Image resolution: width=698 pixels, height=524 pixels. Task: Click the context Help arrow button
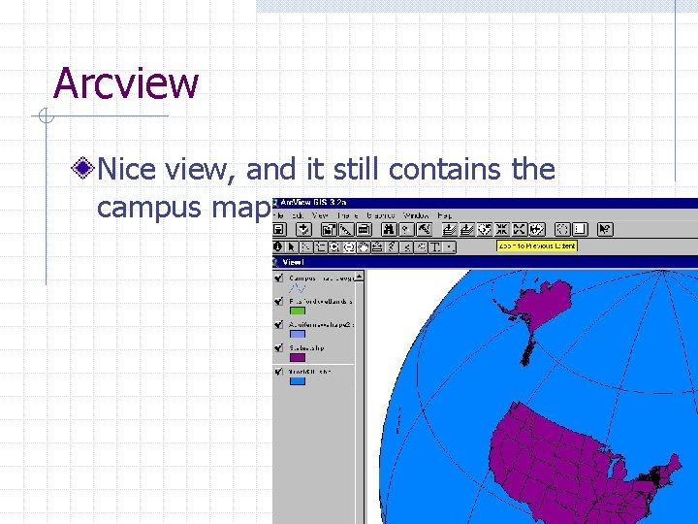[605, 229]
